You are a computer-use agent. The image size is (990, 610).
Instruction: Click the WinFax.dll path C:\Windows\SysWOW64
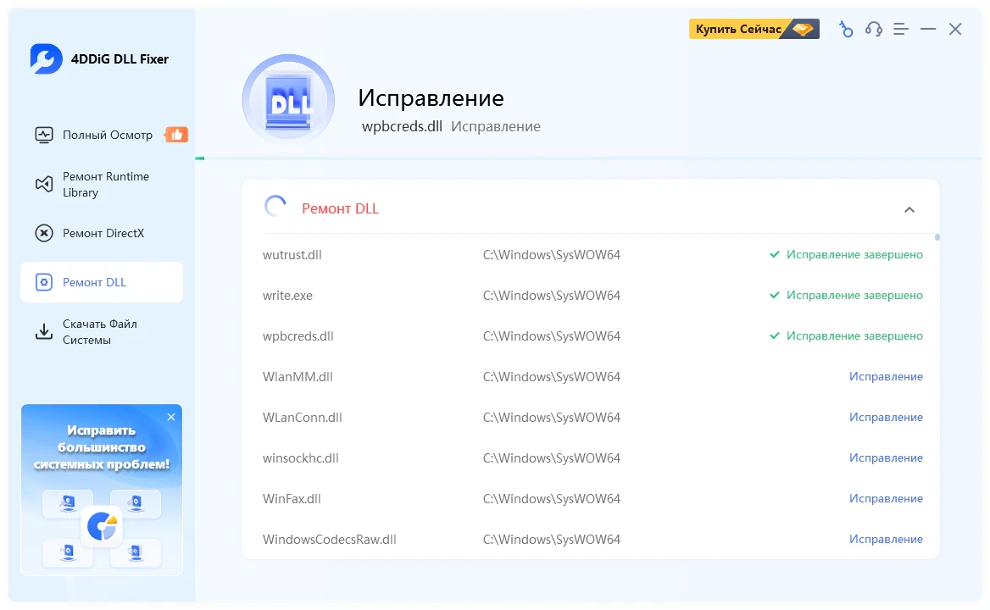pyautogui.click(x=552, y=499)
